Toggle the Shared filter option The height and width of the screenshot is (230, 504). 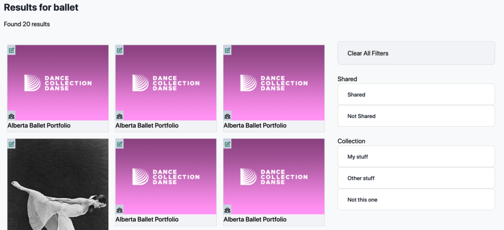point(416,95)
